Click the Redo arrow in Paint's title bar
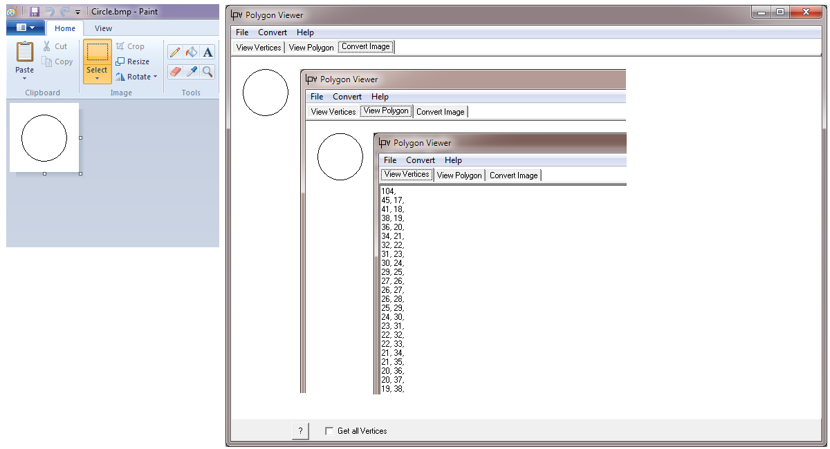Viewport: 830px width, 449px height. click(x=64, y=12)
